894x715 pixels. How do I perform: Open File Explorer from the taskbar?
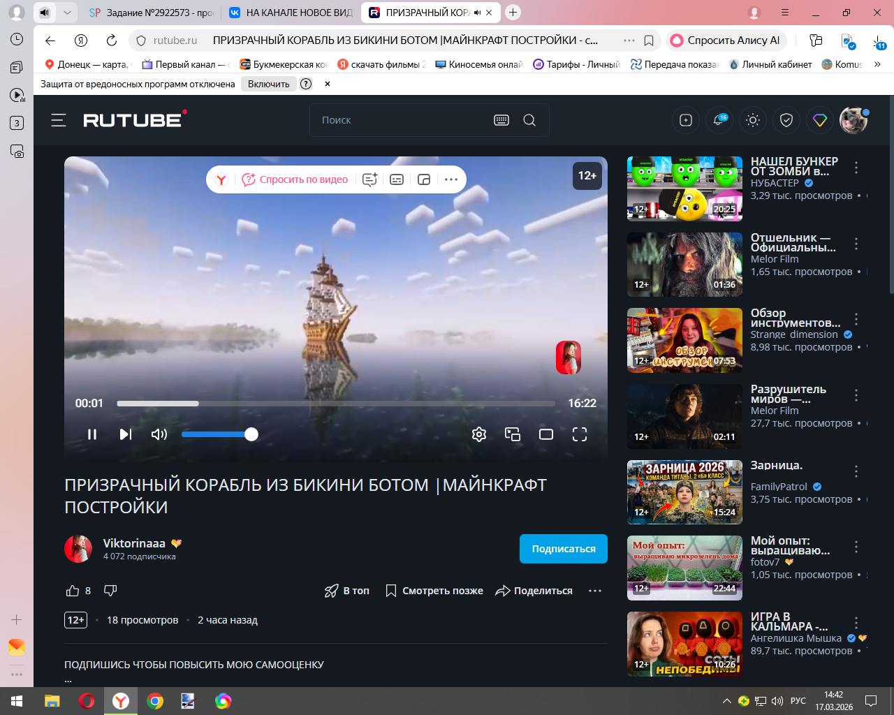(x=52, y=701)
